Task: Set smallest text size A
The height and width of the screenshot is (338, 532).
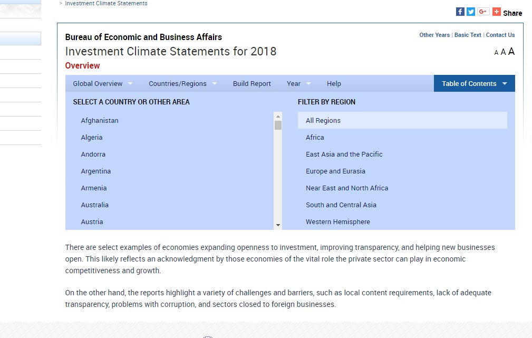Action: (x=496, y=53)
